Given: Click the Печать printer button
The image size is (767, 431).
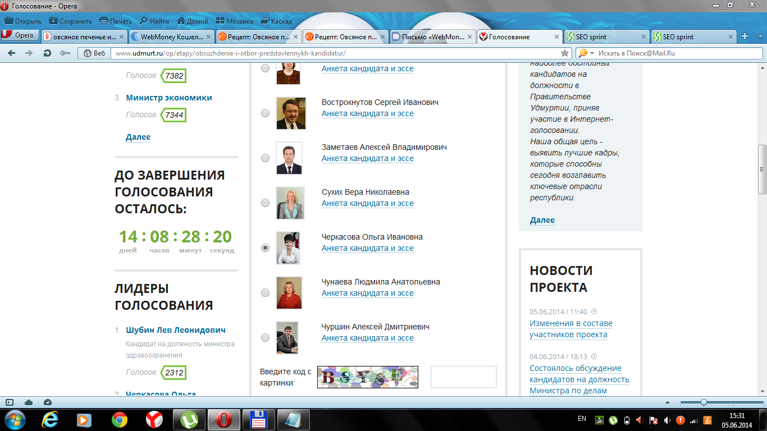Looking at the screenshot, I should click(116, 21).
